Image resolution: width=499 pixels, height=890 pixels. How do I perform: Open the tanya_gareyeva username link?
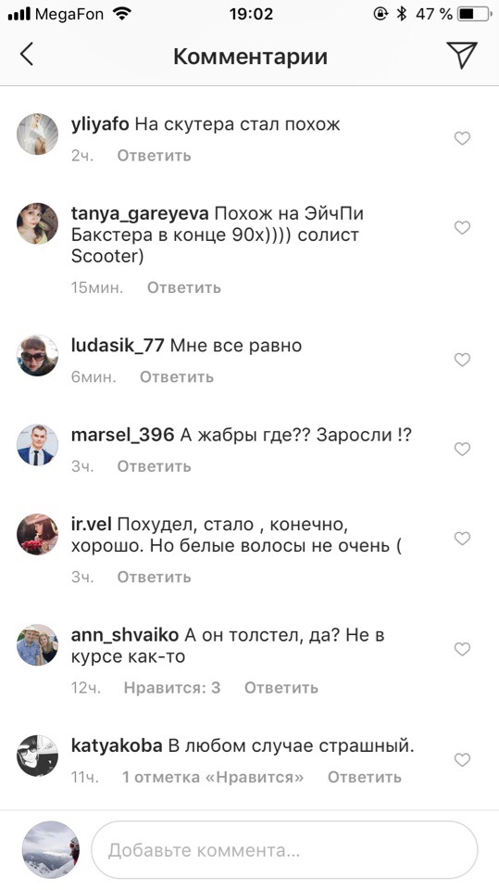pos(140,214)
